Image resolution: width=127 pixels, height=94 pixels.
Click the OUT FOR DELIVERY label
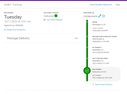100,58
